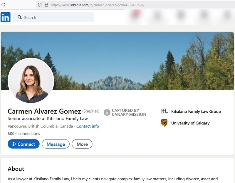235x183 pixels.
Task: Reload the page with the browser refresh icon
Action: (x=3, y=5)
